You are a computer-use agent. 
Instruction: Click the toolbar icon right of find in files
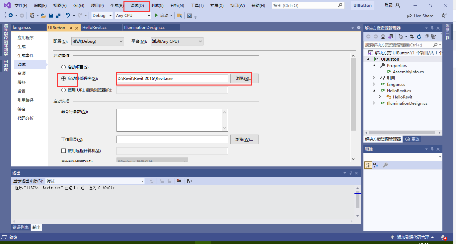pos(190,16)
